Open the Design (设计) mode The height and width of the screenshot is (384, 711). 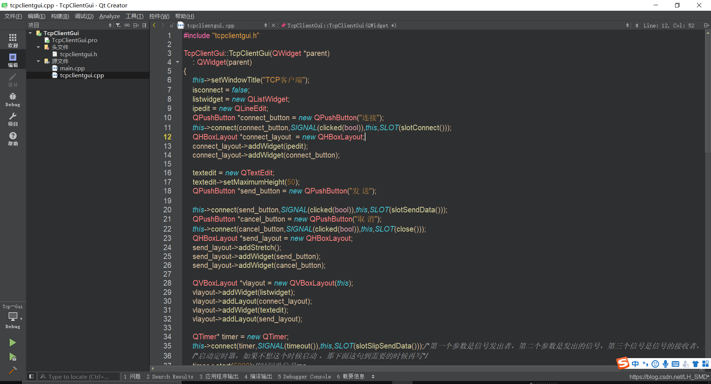click(13, 80)
